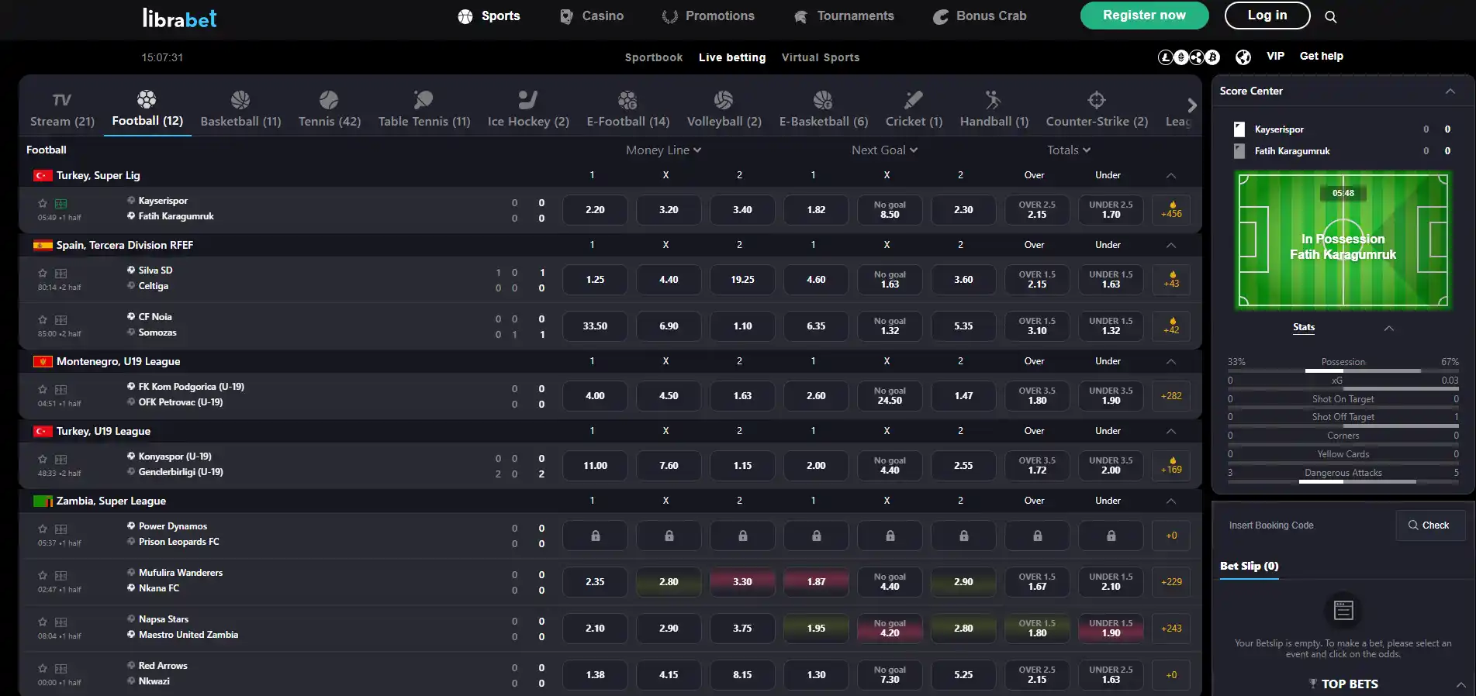Star the Napsa Stars match
This screenshot has height=696, width=1476.
pos(43,622)
